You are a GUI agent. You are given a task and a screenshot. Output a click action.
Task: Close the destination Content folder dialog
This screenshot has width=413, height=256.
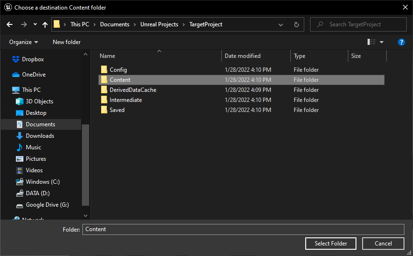405,7
